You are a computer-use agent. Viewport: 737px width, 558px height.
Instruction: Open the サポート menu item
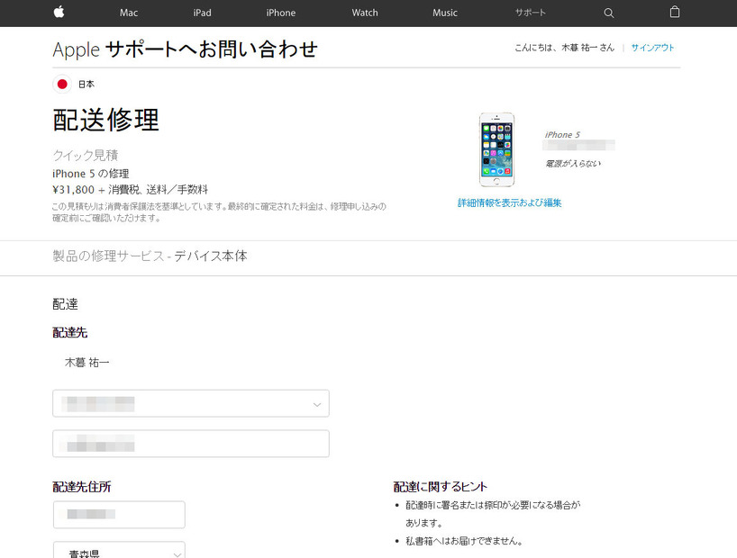[530, 13]
